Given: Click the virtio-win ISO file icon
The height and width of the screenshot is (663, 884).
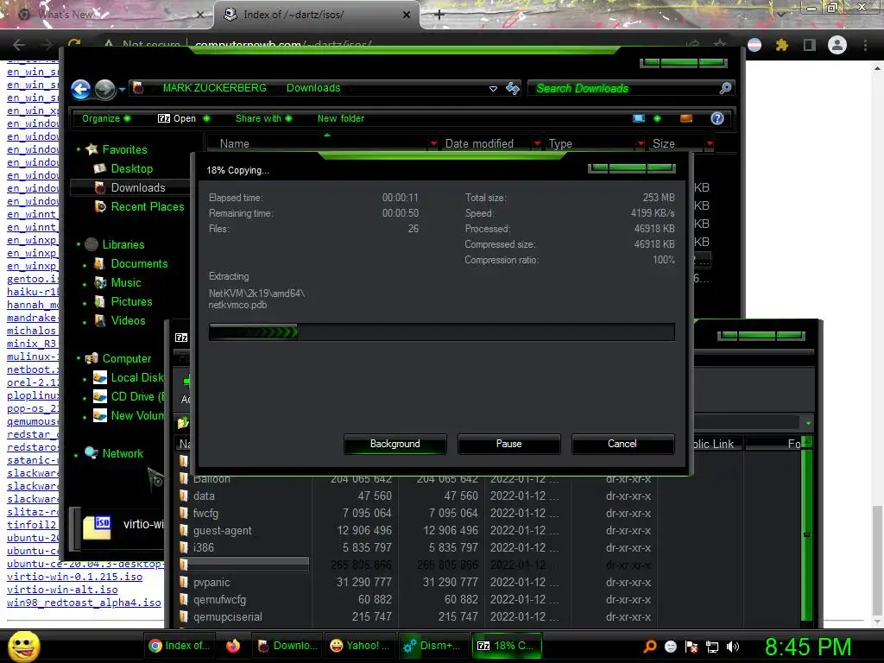Looking at the screenshot, I should tap(97, 527).
